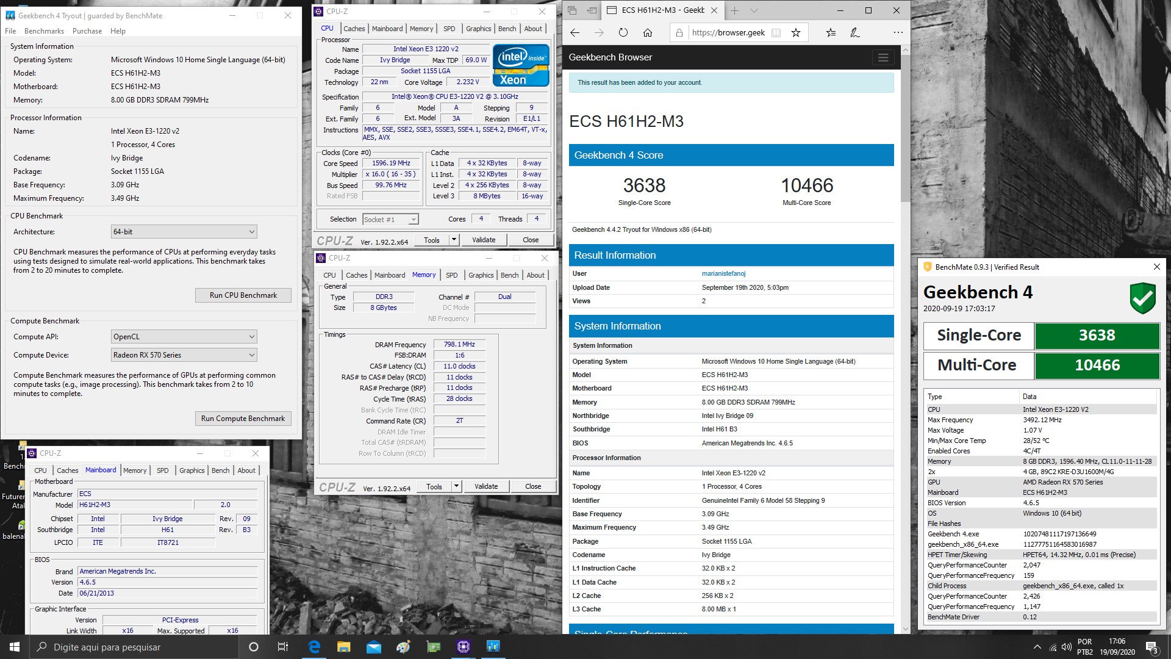Open Bench tab in CPU-Z CPU window
The width and height of the screenshot is (1171, 659).
pyautogui.click(x=507, y=29)
